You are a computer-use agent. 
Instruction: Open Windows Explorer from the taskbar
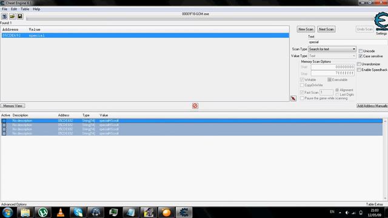tap(25, 213)
